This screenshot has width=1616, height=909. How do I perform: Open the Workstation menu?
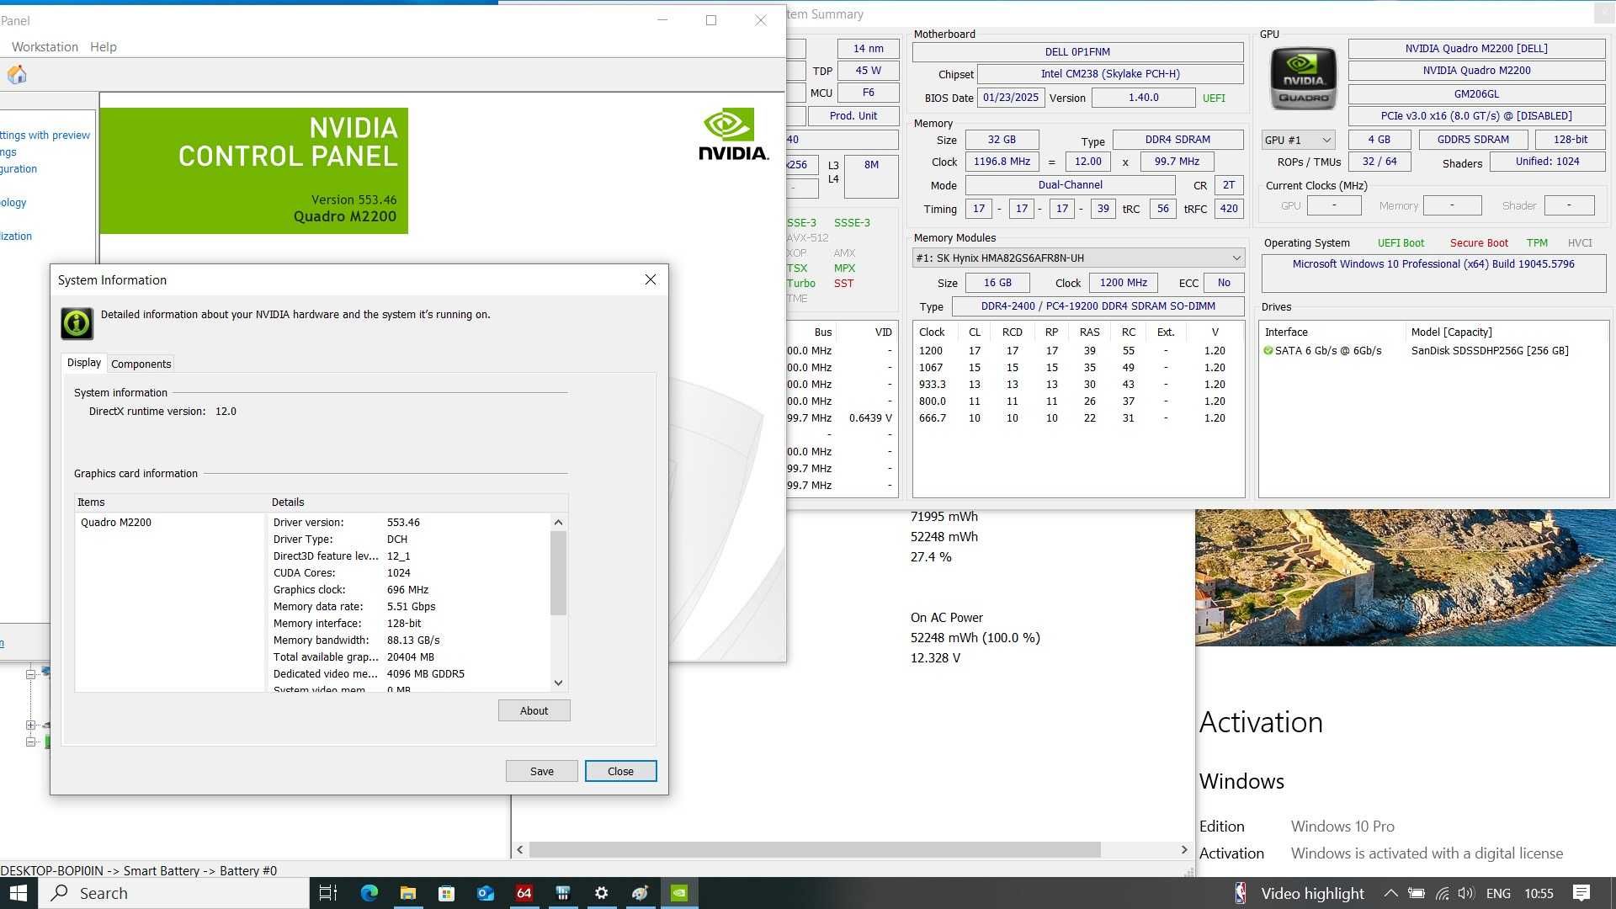click(45, 47)
